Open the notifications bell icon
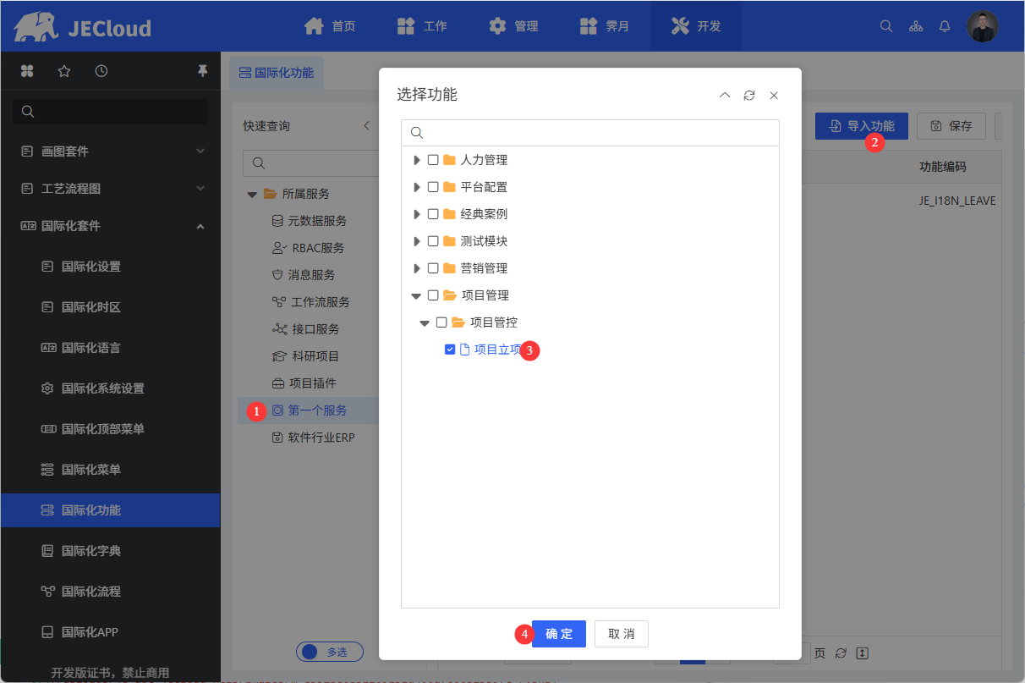Screen dimensions: 1025x683 [945, 26]
